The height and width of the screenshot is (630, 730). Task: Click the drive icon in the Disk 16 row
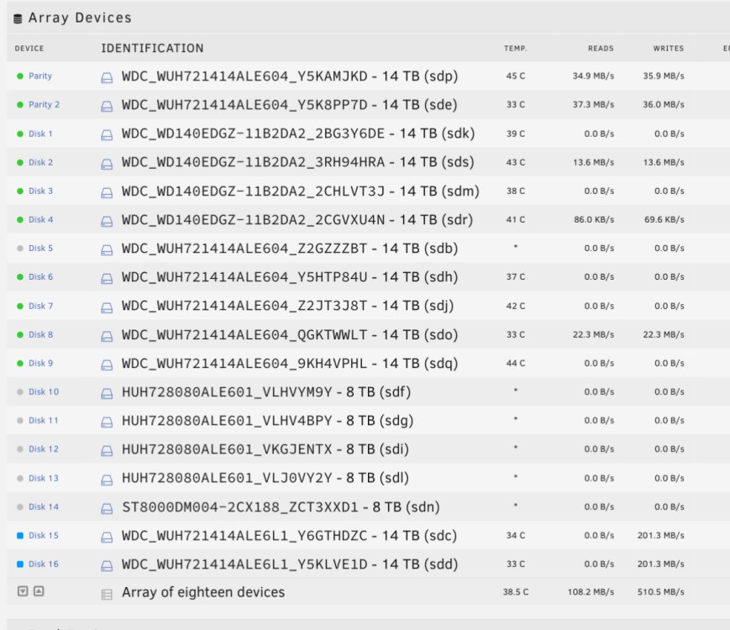coord(107,566)
